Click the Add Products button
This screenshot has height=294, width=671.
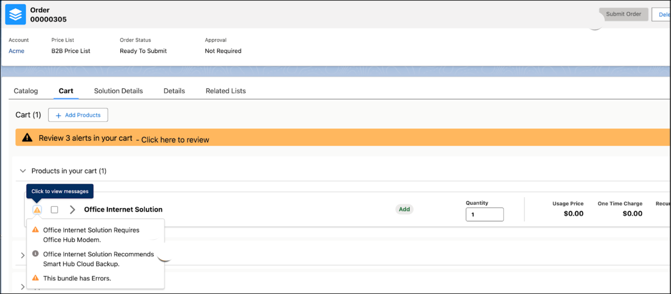(x=78, y=115)
